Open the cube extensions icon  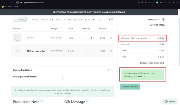click(x=165, y=3)
